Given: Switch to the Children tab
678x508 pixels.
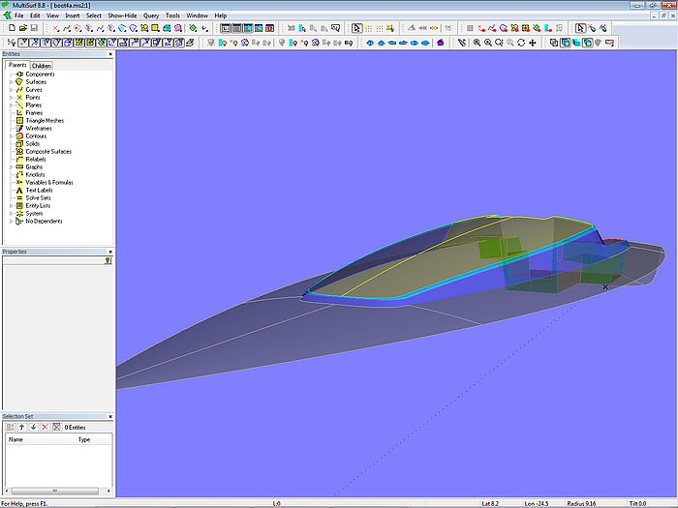Looking at the screenshot, I should pyautogui.click(x=41, y=66).
